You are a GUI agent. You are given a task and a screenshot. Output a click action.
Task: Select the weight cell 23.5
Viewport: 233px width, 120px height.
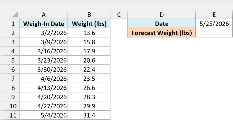coord(89,78)
